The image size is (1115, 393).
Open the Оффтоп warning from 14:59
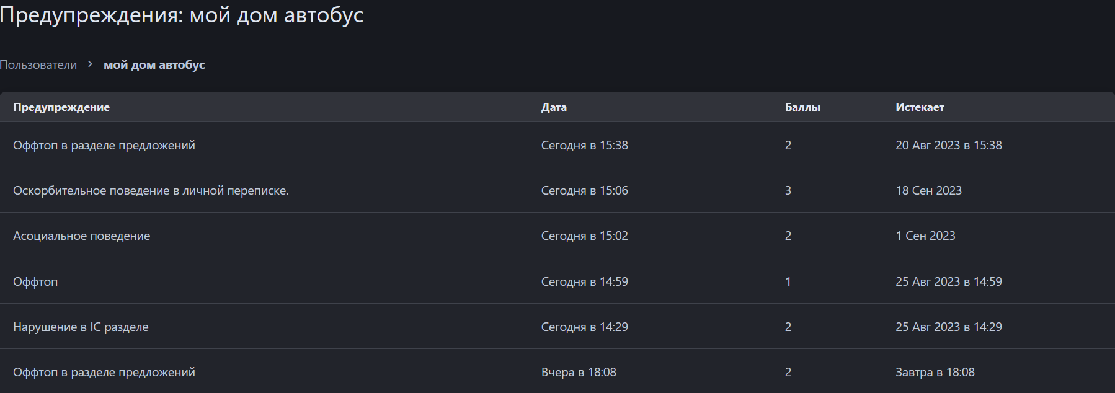point(35,282)
